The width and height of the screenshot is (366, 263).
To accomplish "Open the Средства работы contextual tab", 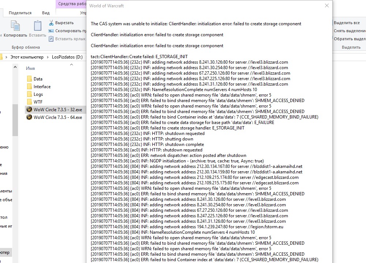I will (72, 4).
